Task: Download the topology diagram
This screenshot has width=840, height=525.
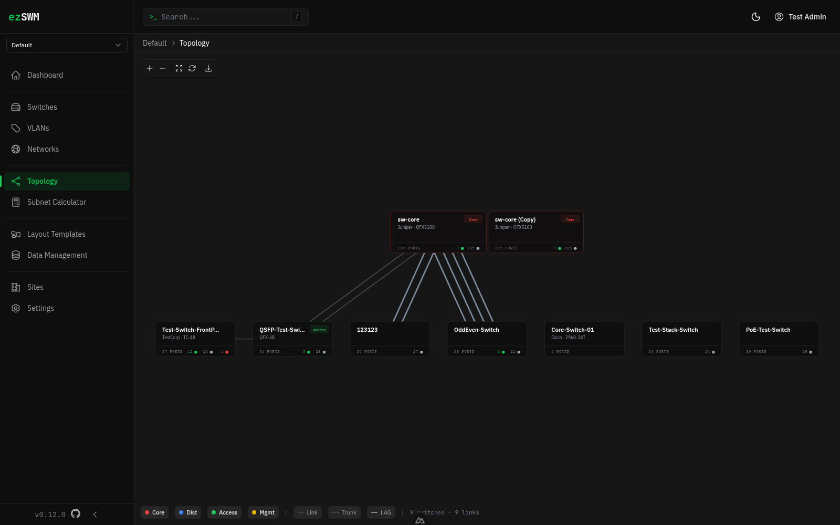Action: 208,68
